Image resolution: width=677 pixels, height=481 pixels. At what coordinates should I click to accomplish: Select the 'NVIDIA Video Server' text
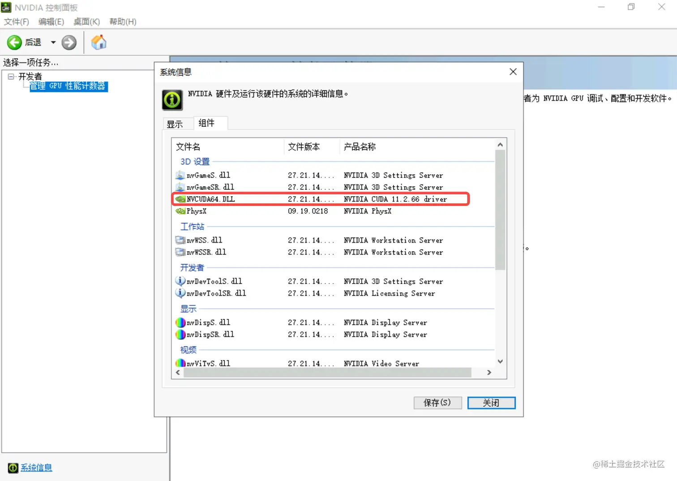381,364
